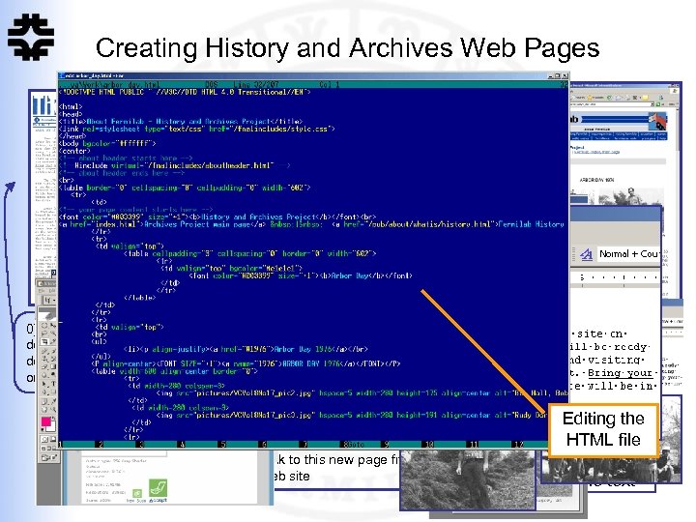Select the Move tool in Photoshop toolbox
696x522 pixels.
tap(53, 326)
